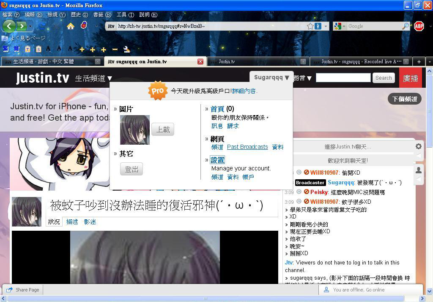Open chat settings gear icon
433x302 pixels.
pyautogui.click(x=419, y=146)
